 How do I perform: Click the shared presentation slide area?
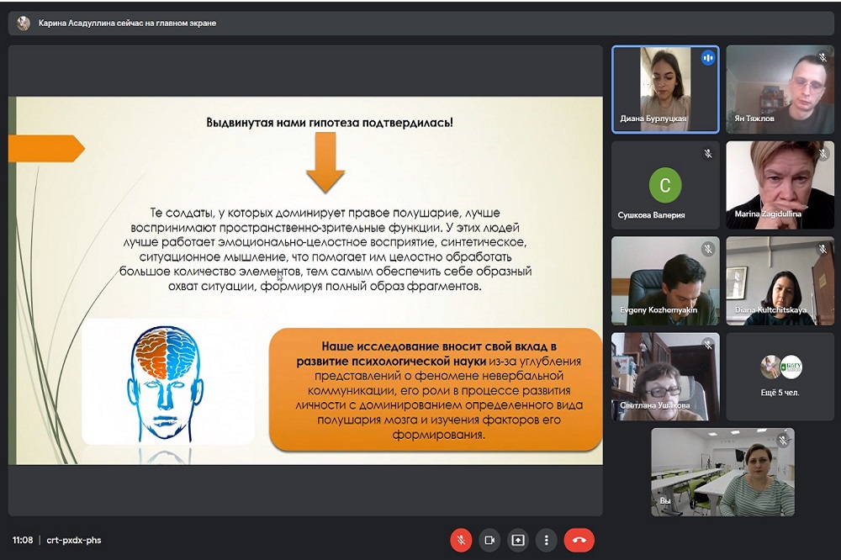pyautogui.click(x=305, y=280)
